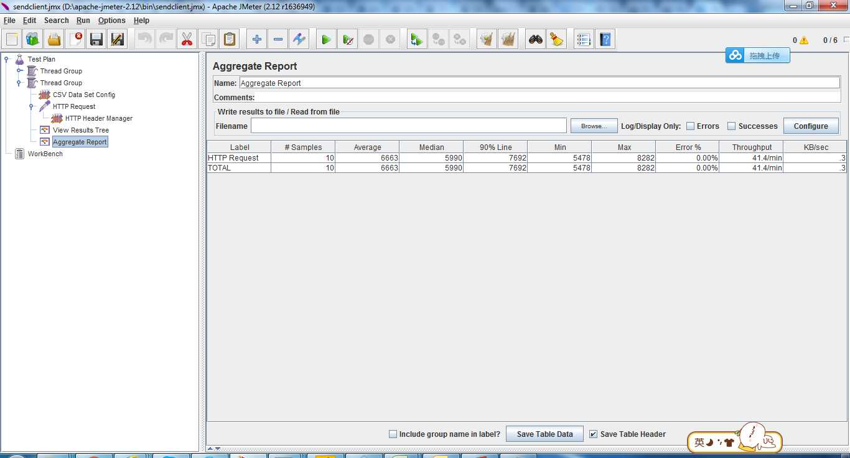Click Remote Stop All icon
This screenshot has width=850, height=458.
[x=439, y=40]
